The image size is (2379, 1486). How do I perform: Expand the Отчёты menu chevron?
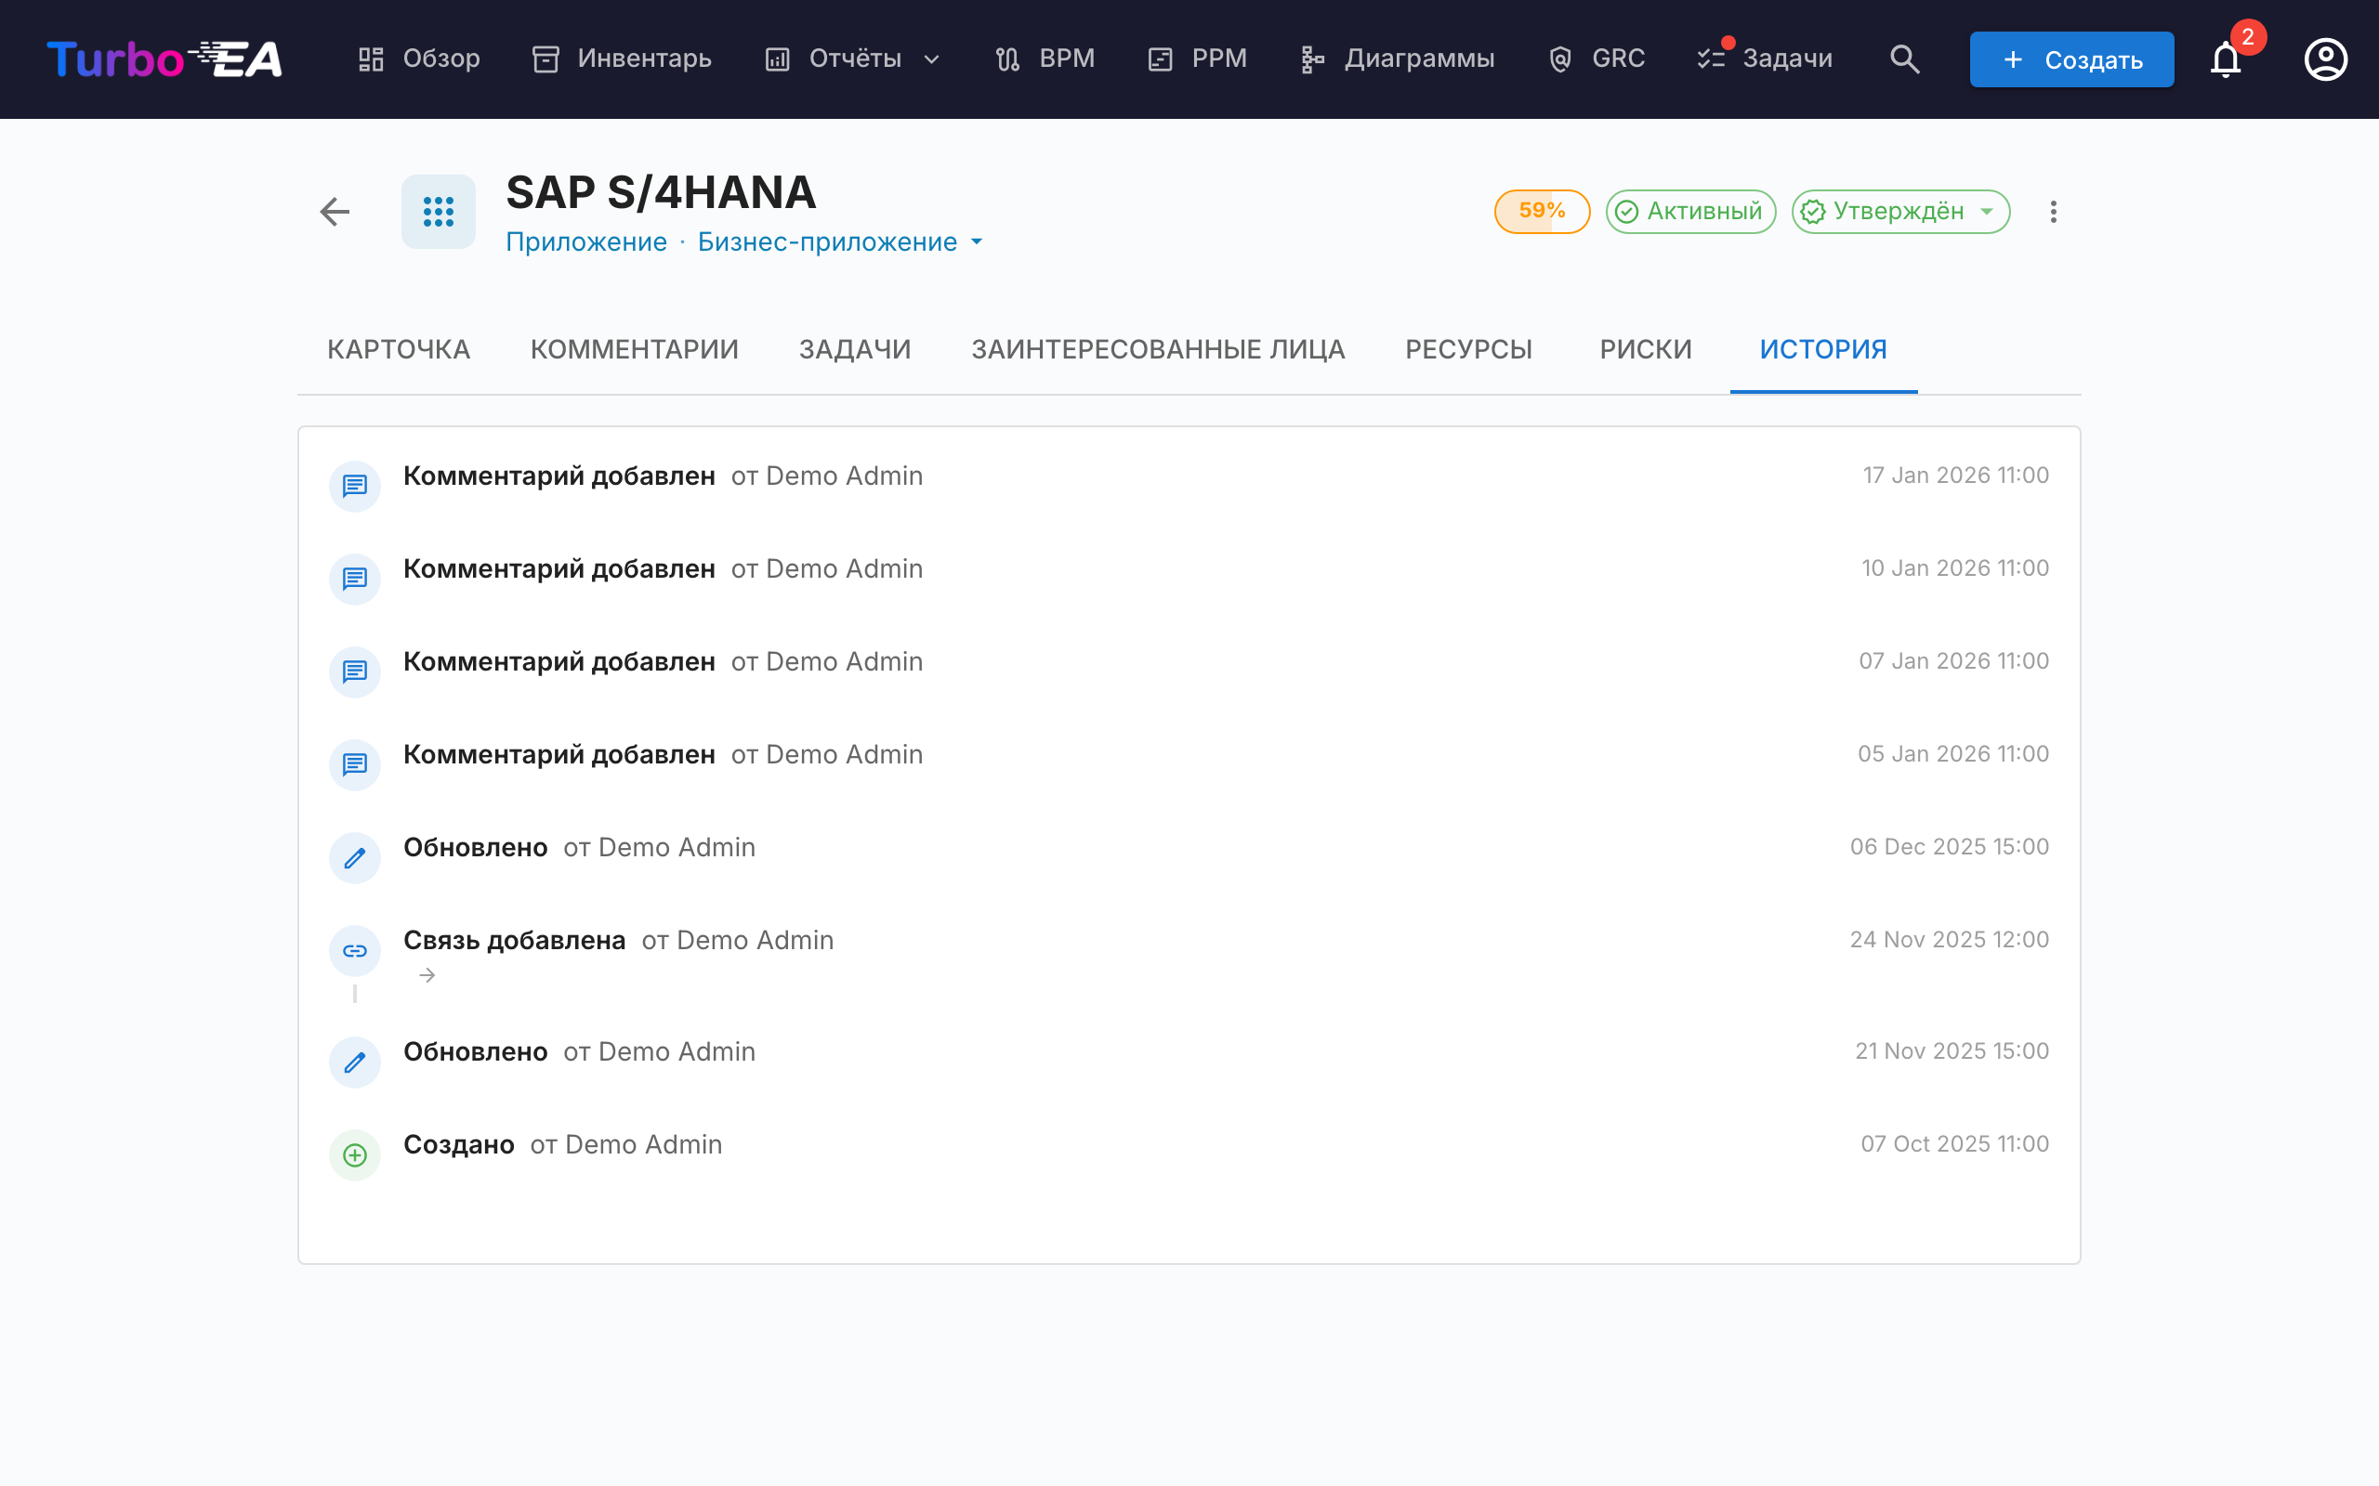point(931,59)
